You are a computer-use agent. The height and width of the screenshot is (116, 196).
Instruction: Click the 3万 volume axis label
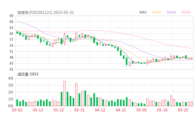pyautogui.click(x=11, y=85)
